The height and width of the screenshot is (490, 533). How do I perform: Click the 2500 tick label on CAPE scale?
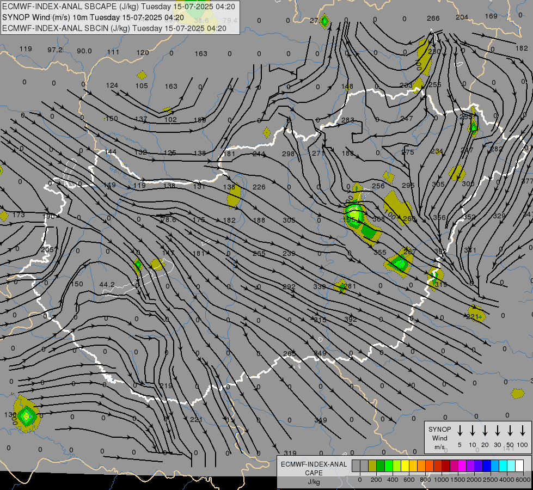(x=490, y=480)
